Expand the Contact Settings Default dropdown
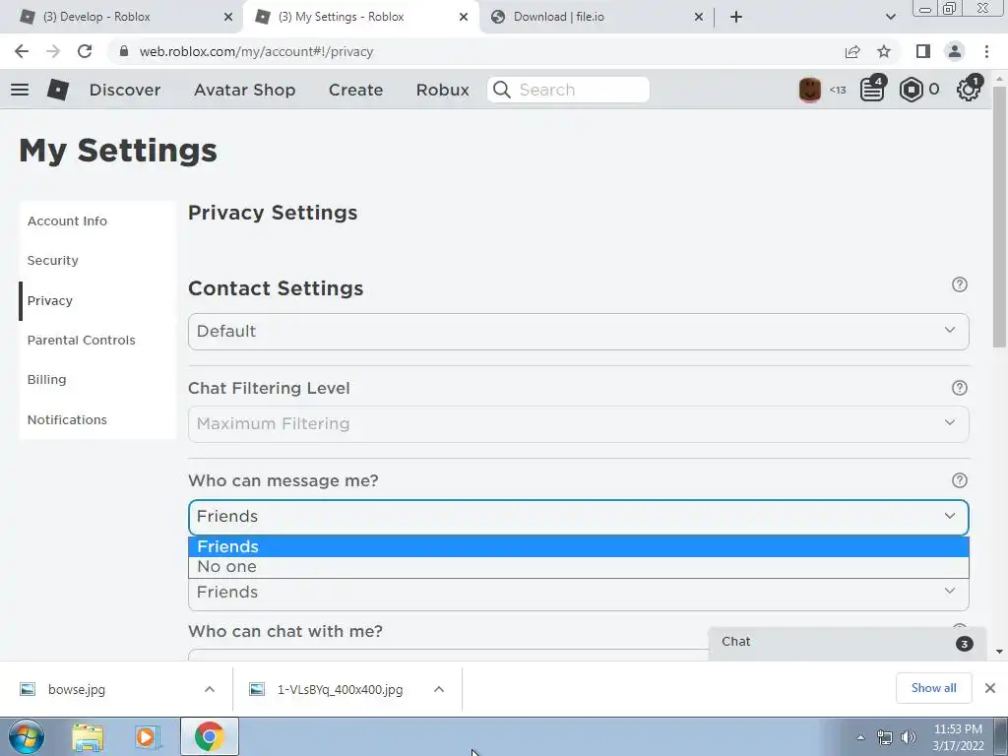The height and width of the screenshot is (756, 1008). (x=578, y=332)
